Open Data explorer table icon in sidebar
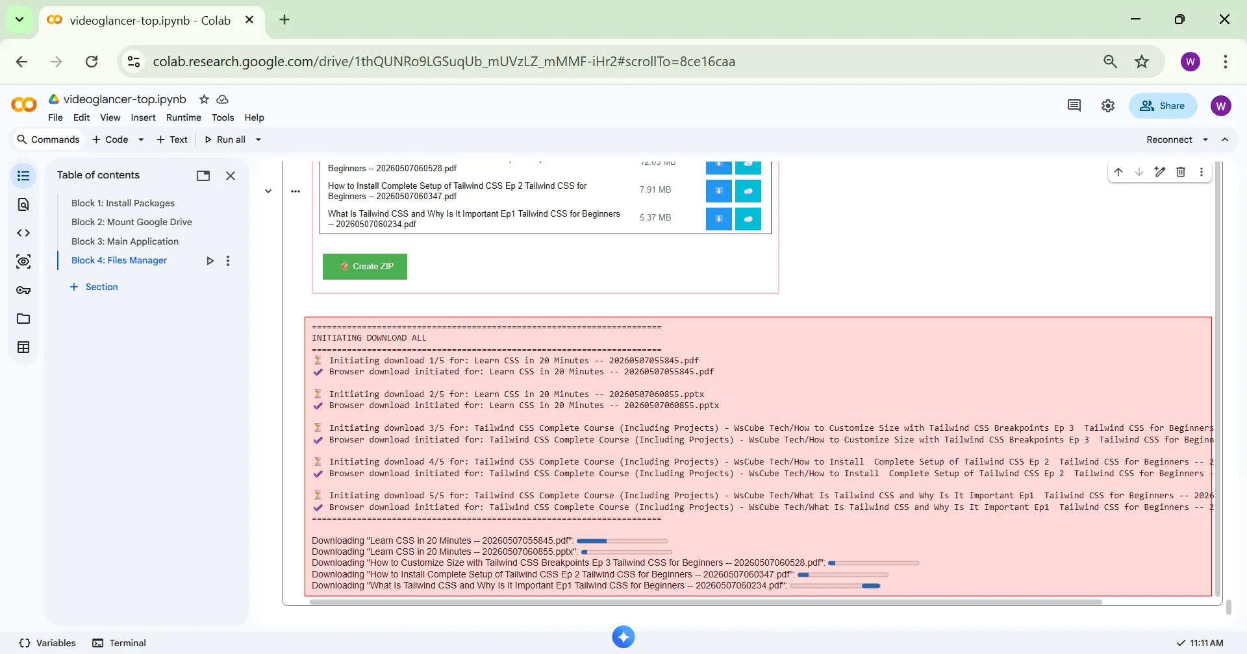1247x654 pixels. click(x=23, y=347)
